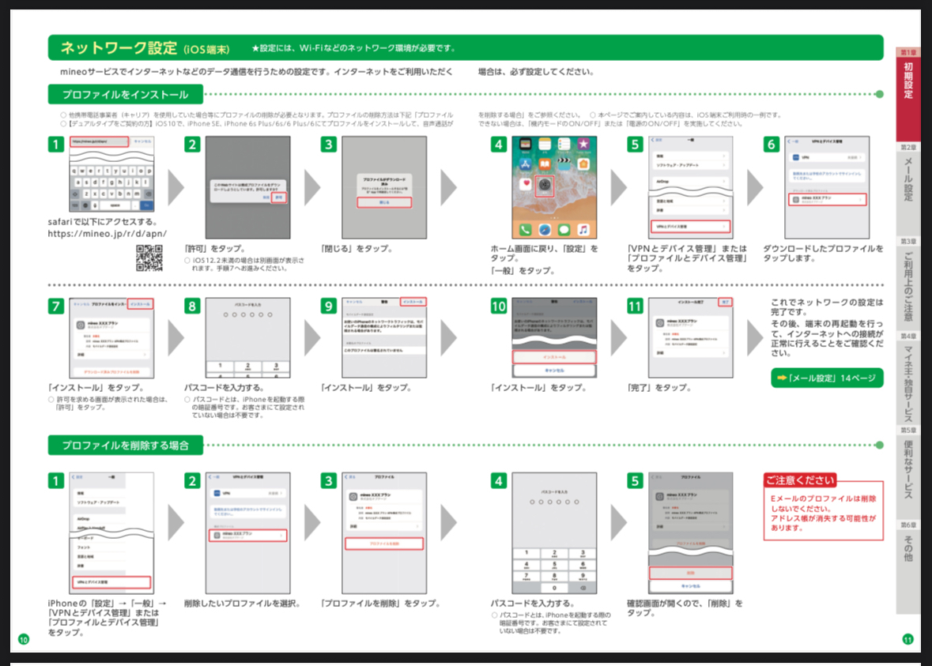Click the https://mineo.jp/r/d/apn/ URL text

point(107,234)
